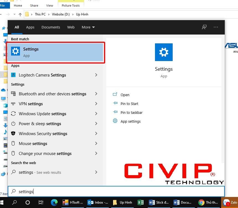The image size is (238, 208).
Task: Open the View ribbon tab in Explorer
Action: tap(50, 6)
